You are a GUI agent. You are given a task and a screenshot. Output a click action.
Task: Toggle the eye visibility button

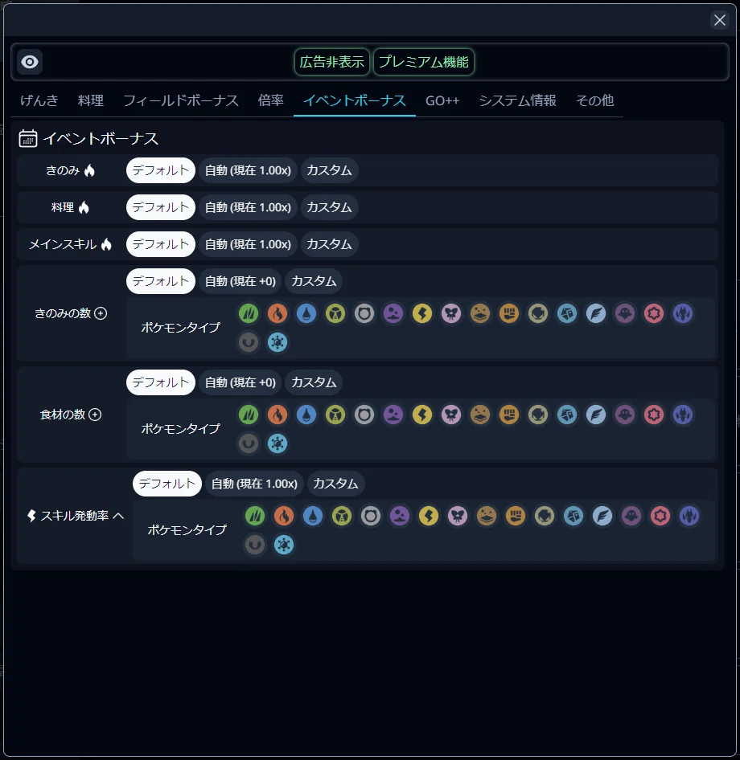pyautogui.click(x=30, y=62)
